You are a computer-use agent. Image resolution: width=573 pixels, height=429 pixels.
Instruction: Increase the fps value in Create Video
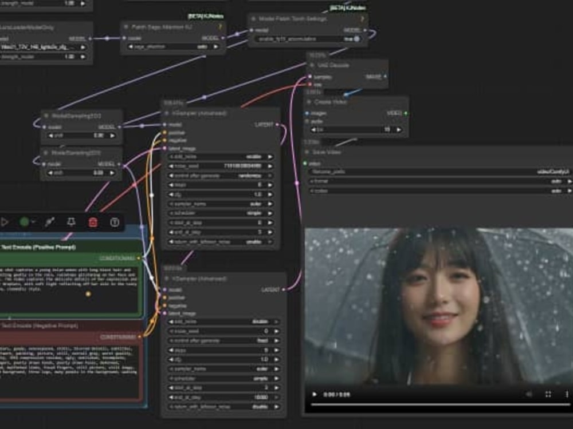399,129
